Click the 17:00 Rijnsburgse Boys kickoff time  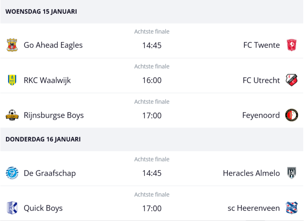pos(152,116)
